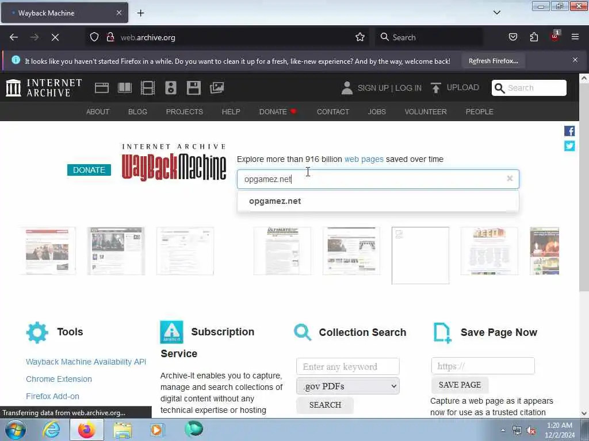Share on Facebook icon
589x441 pixels.
tap(569, 131)
